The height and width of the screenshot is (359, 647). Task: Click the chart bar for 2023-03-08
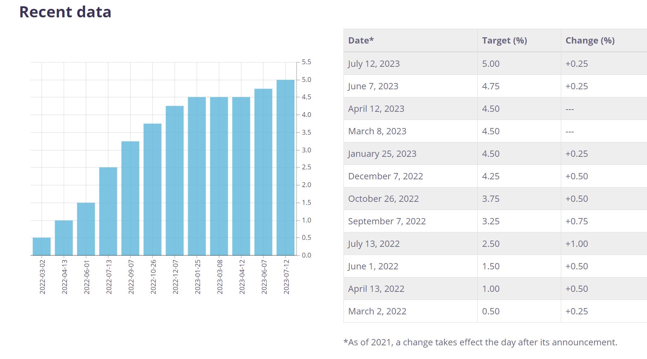click(219, 176)
